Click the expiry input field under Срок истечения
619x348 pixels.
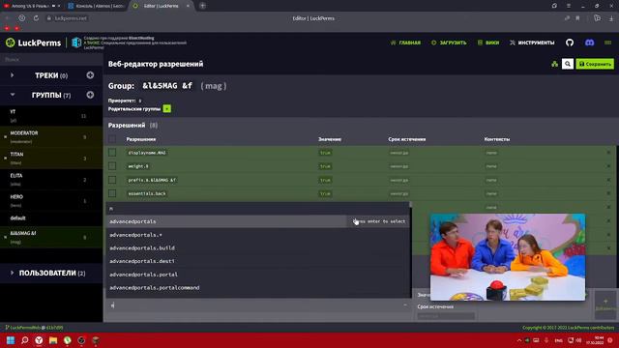446,316
